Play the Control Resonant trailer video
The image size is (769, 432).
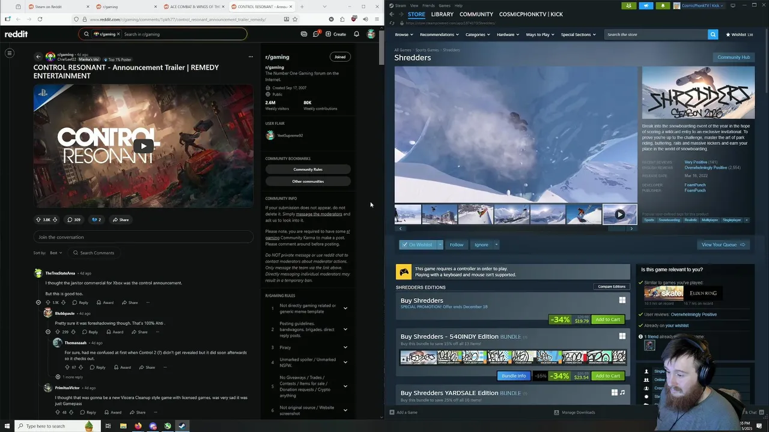[x=143, y=145]
